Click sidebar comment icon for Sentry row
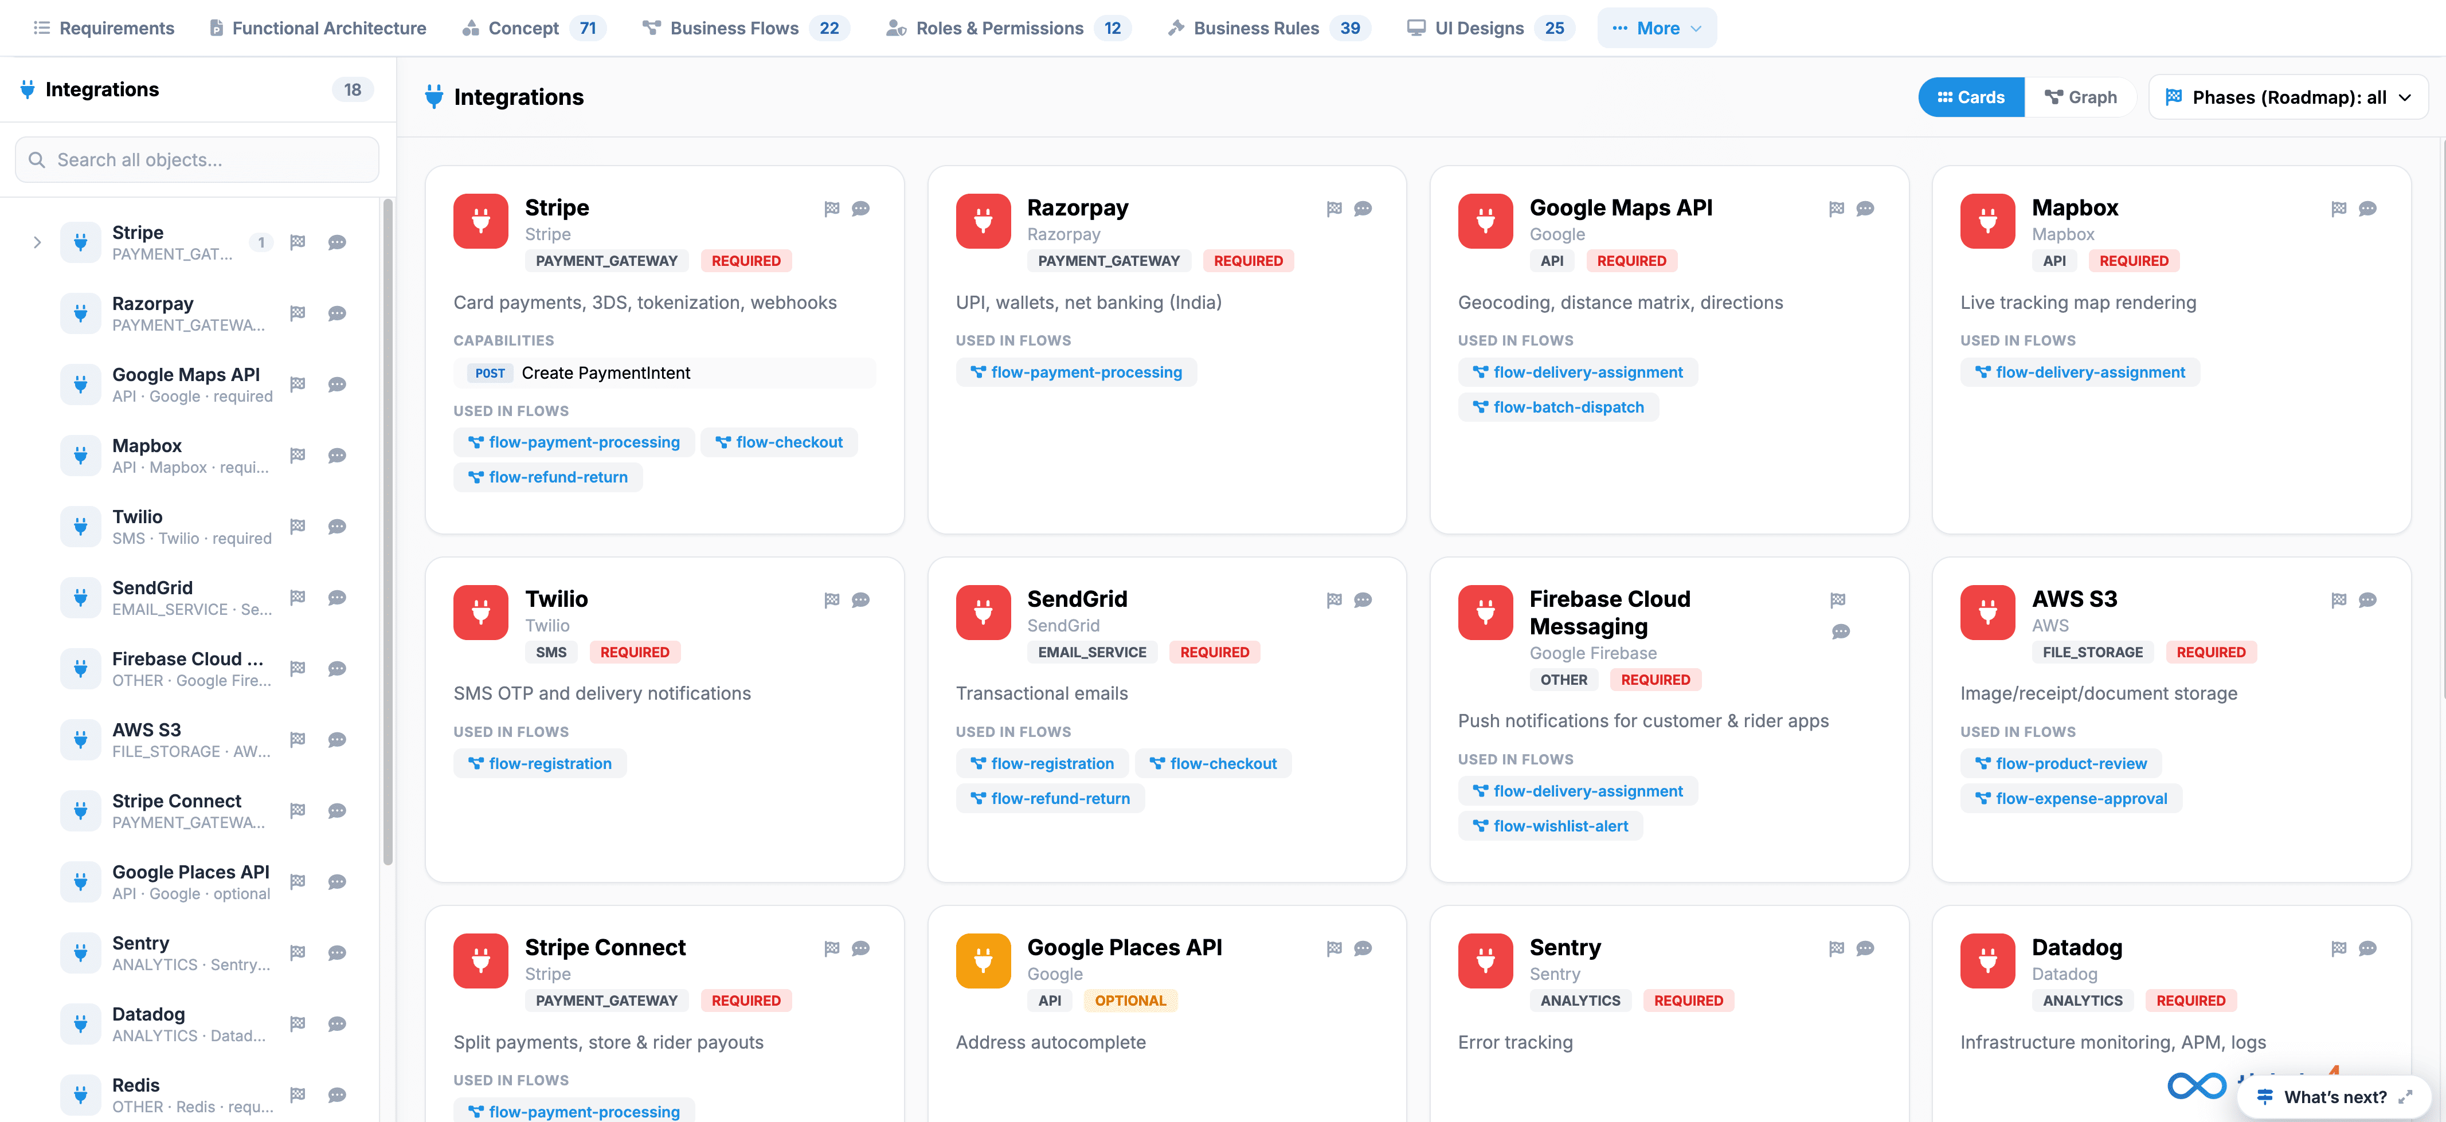The height and width of the screenshot is (1122, 2446). [x=336, y=952]
